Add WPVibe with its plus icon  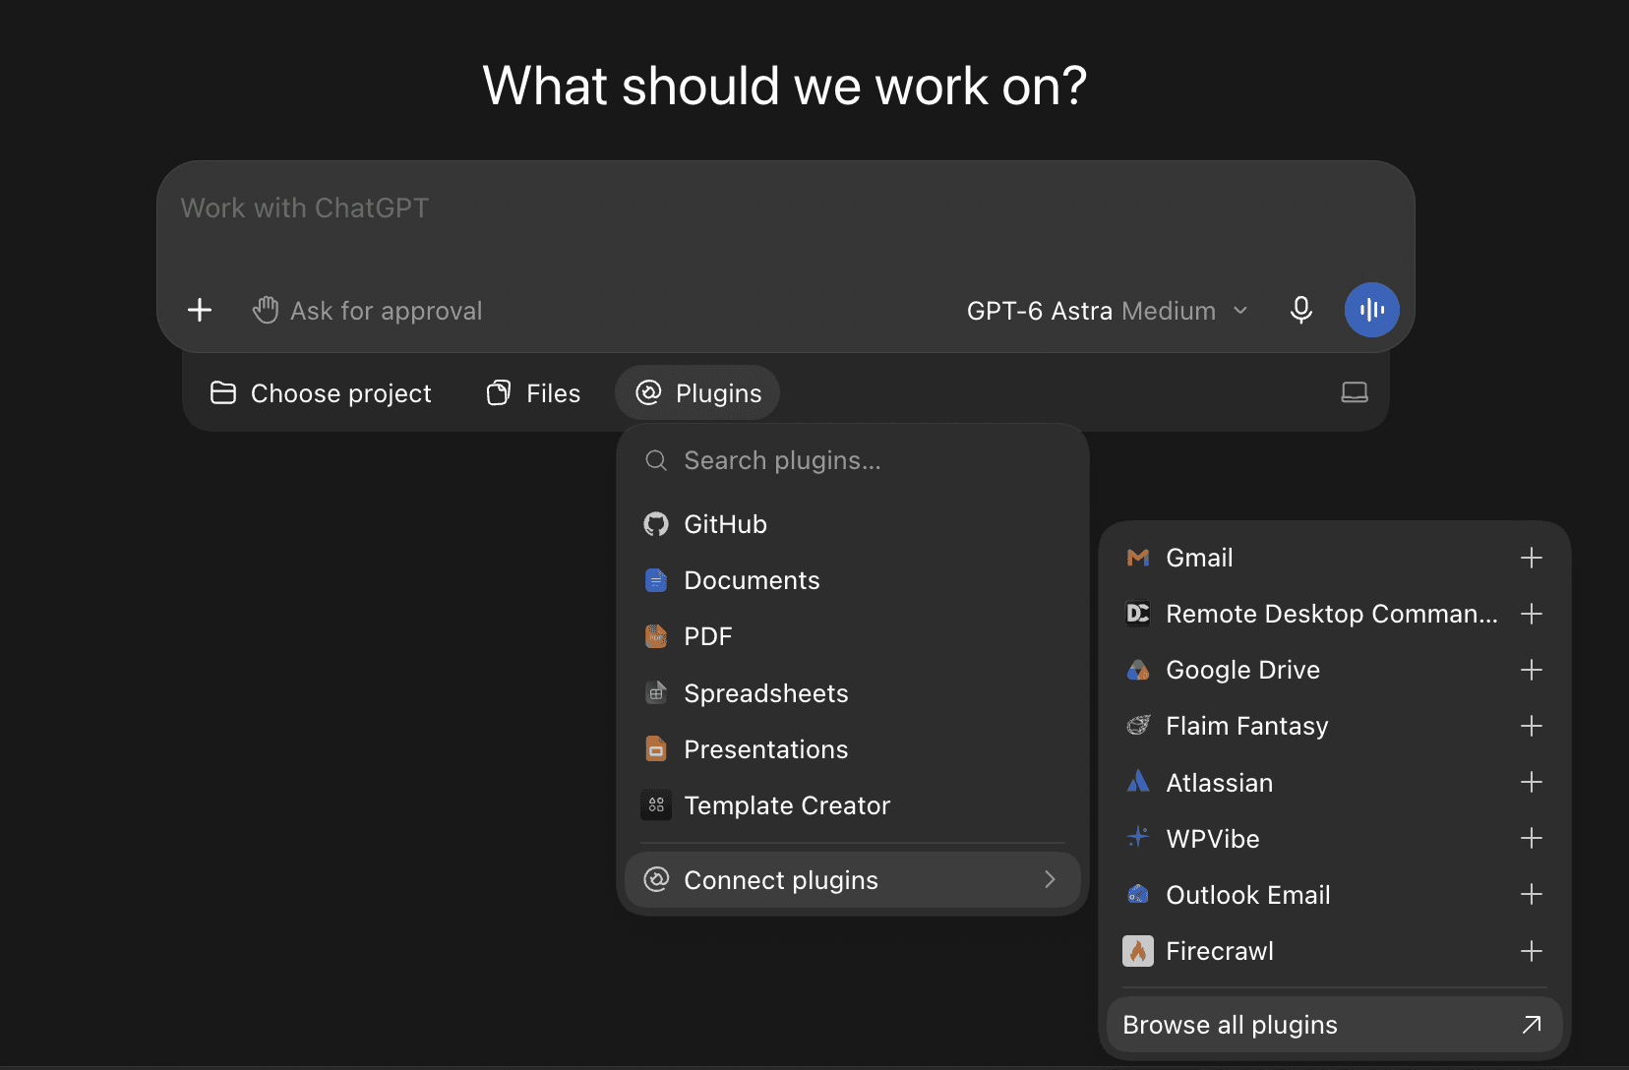[x=1531, y=838]
